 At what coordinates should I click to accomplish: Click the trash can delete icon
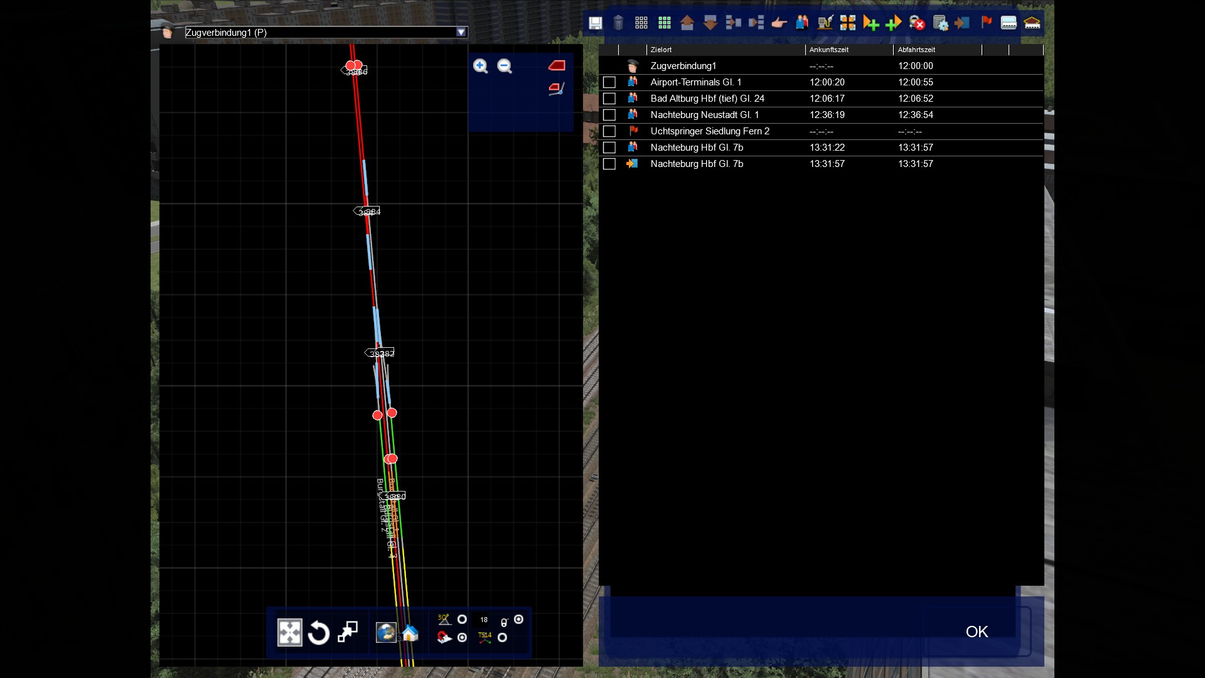(618, 23)
